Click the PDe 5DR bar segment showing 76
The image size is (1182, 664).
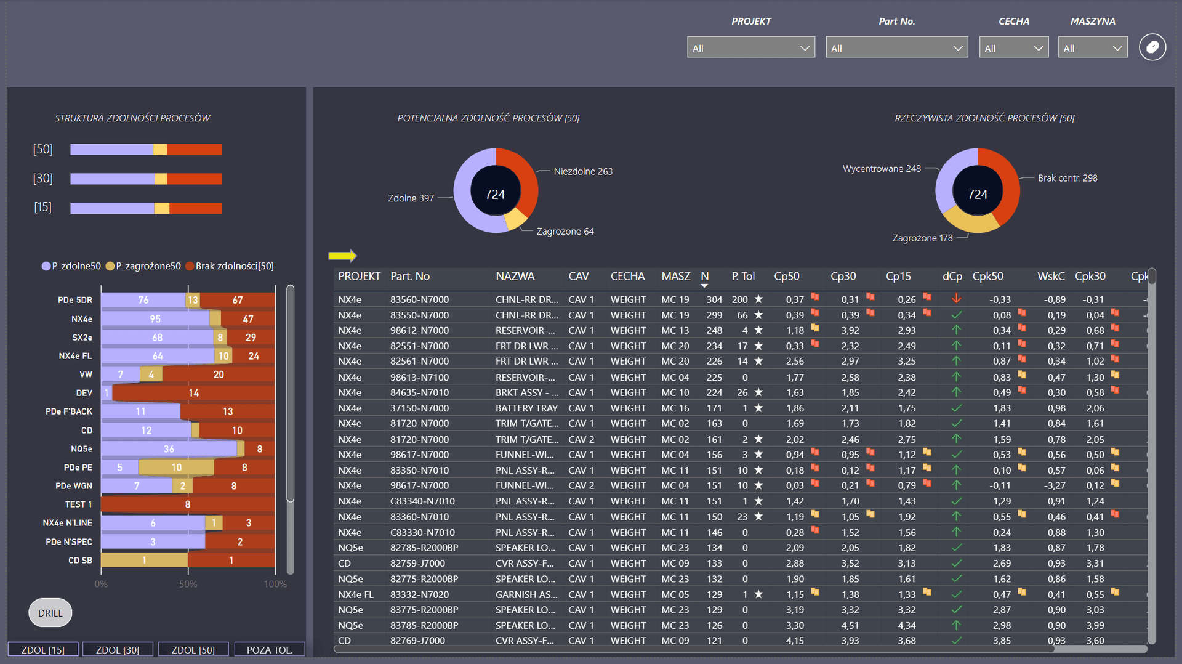point(143,300)
